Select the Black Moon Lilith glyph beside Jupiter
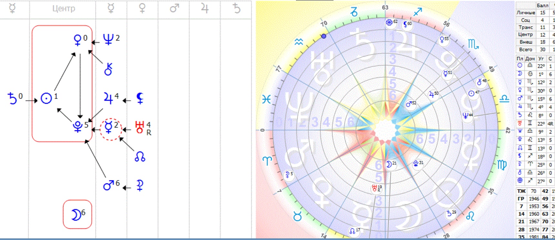Viewport: 555px width, 240px height. click(140, 98)
